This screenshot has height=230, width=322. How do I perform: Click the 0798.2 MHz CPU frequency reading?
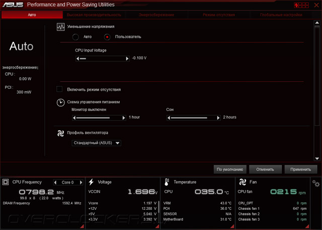(x=42, y=192)
